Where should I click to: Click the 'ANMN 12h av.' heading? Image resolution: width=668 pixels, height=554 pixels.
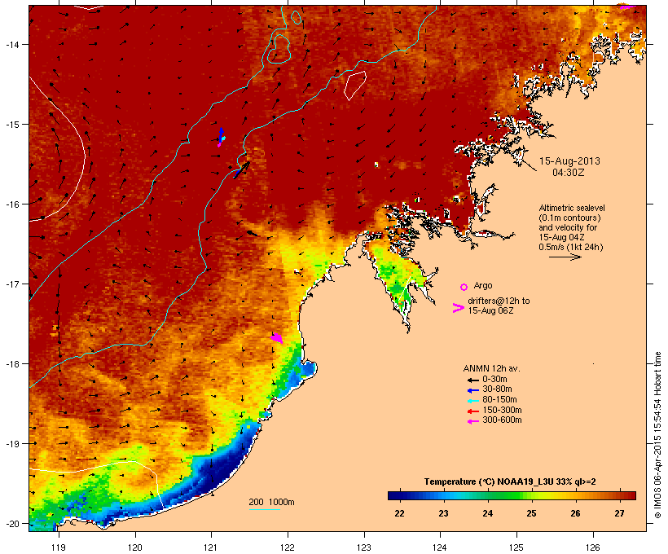click(x=491, y=368)
